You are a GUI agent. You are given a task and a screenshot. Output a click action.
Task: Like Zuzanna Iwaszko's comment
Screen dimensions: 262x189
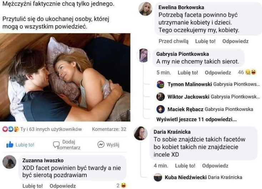point(32,186)
